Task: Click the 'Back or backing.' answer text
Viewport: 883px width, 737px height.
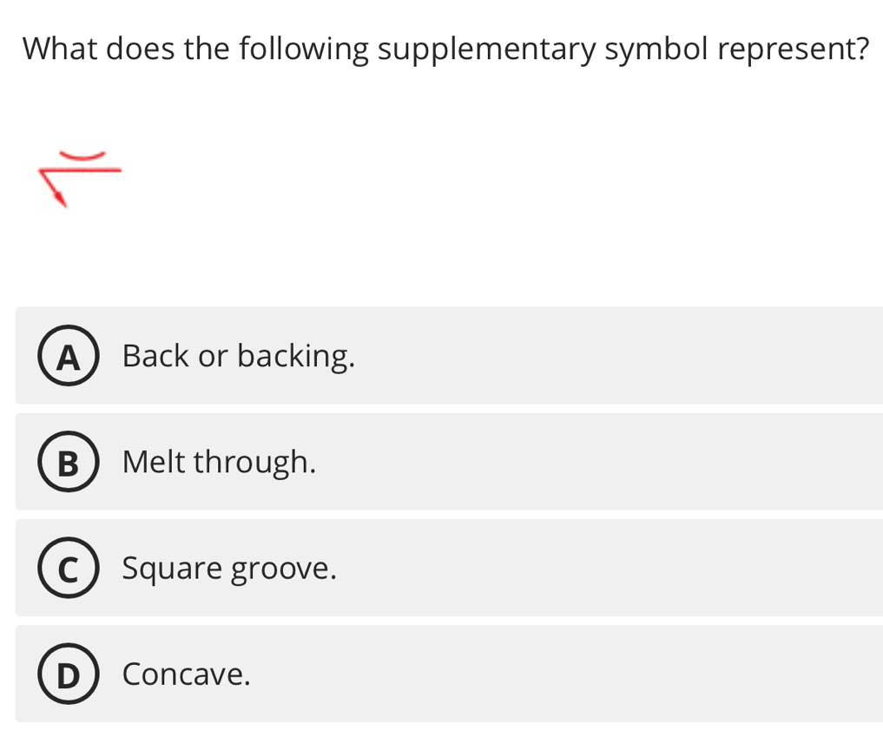Action: (x=239, y=356)
